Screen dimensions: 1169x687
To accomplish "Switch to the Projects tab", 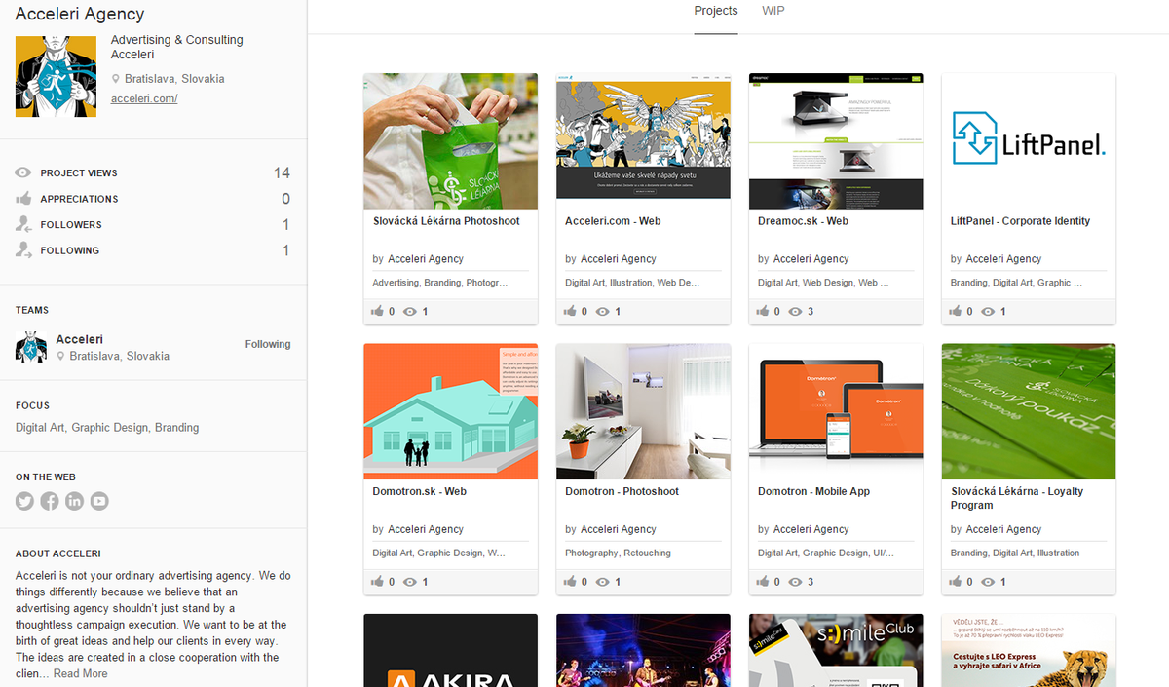I will (x=716, y=11).
